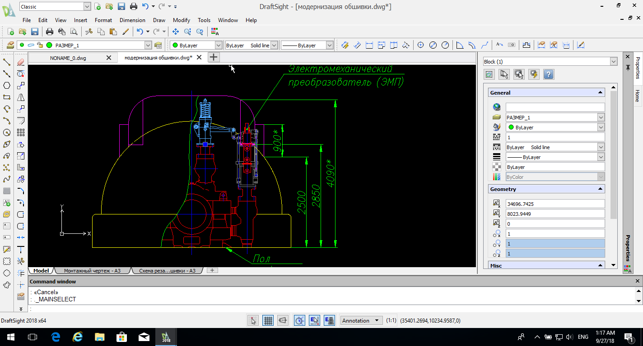Open the Dimension menu
The width and height of the screenshot is (643, 346).
pyautogui.click(x=132, y=20)
